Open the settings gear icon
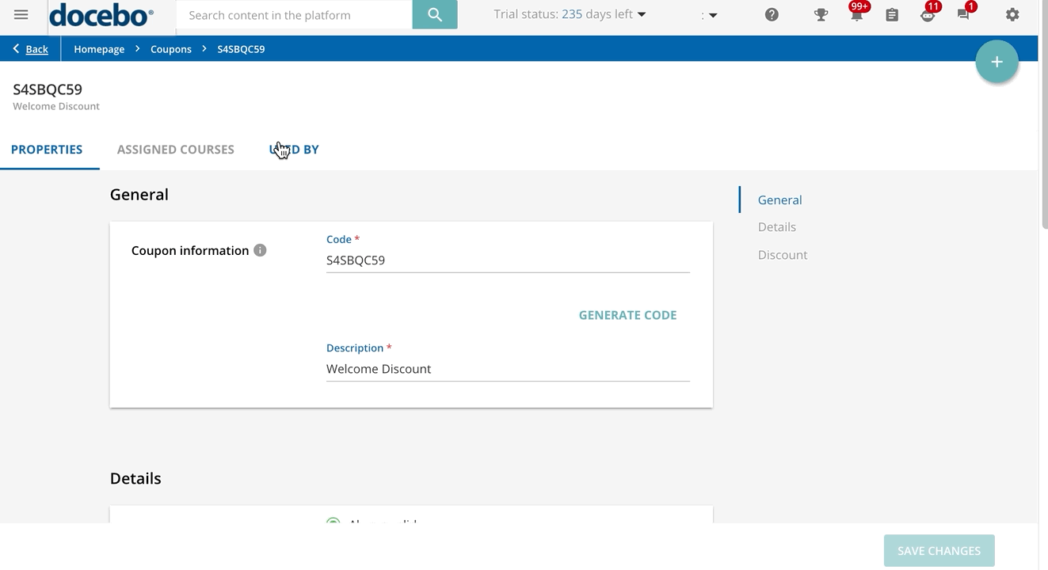The width and height of the screenshot is (1048, 570). coord(1012,15)
